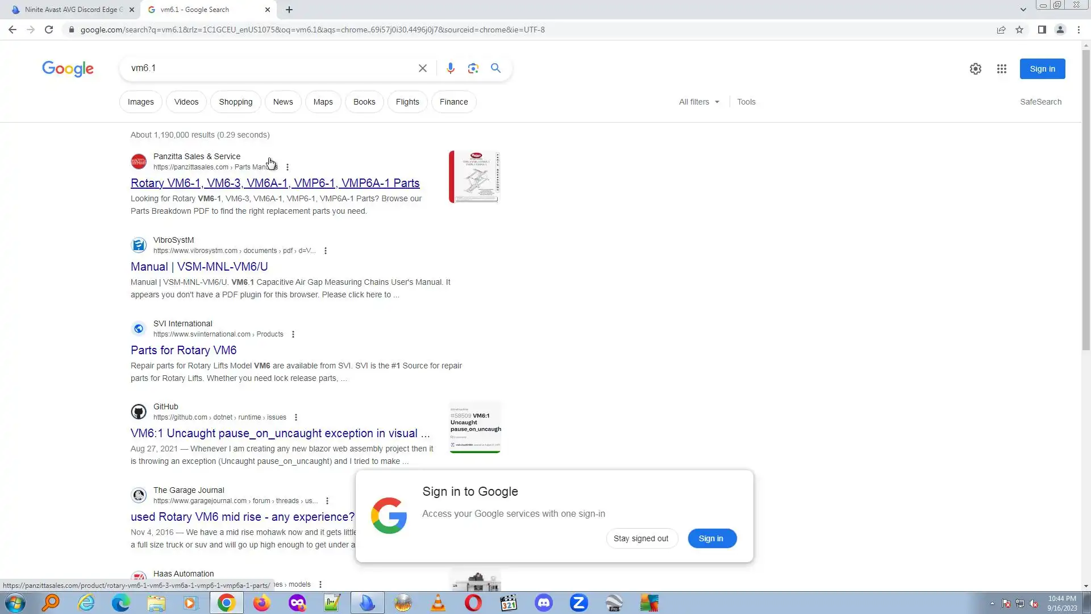
Task: Click the magnifying glass search button
Action: click(495, 68)
